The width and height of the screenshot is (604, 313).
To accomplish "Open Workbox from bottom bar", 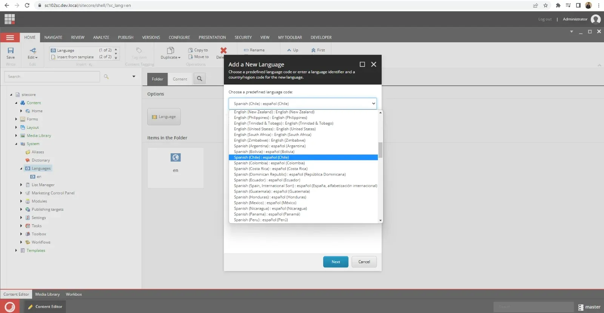I will click(x=74, y=294).
